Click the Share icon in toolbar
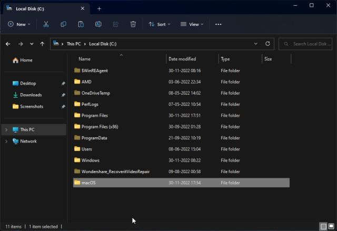 coord(116,24)
